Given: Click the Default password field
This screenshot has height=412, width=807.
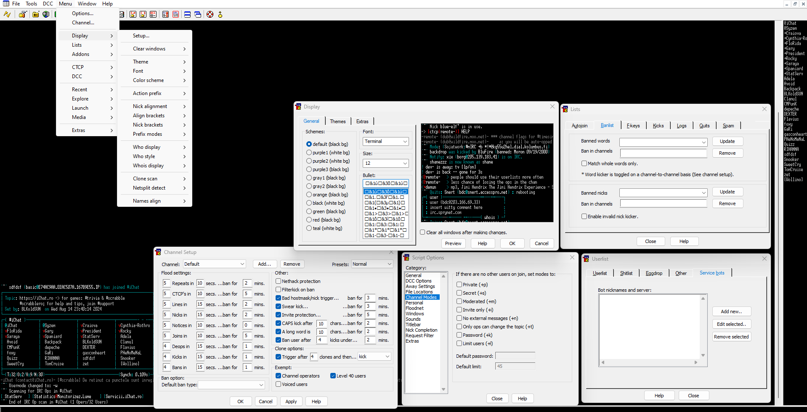Looking at the screenshot, I should coord(515,356).
